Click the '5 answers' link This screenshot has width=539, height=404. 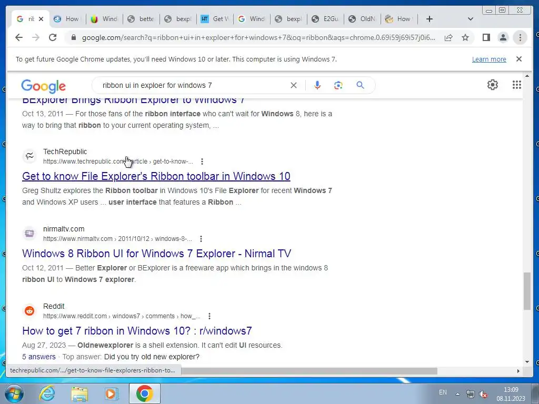click(39, 357)
